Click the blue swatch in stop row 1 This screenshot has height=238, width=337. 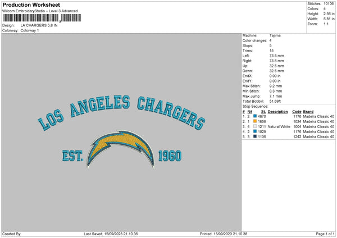[x=255, y=116]
